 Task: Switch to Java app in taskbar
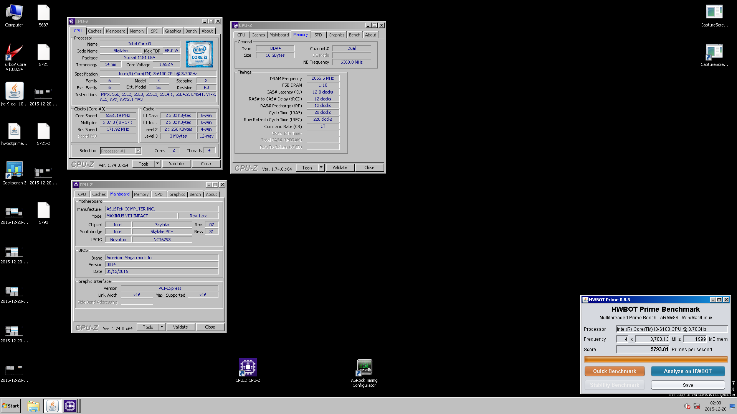(52, 406)
